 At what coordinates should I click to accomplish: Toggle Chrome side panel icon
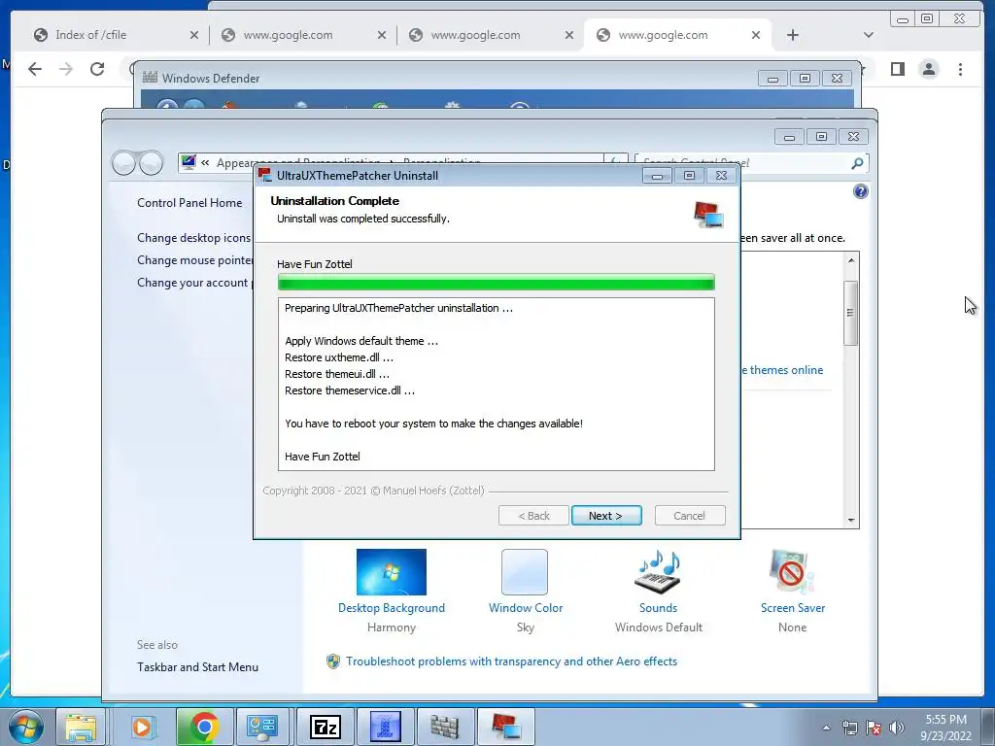897,69
